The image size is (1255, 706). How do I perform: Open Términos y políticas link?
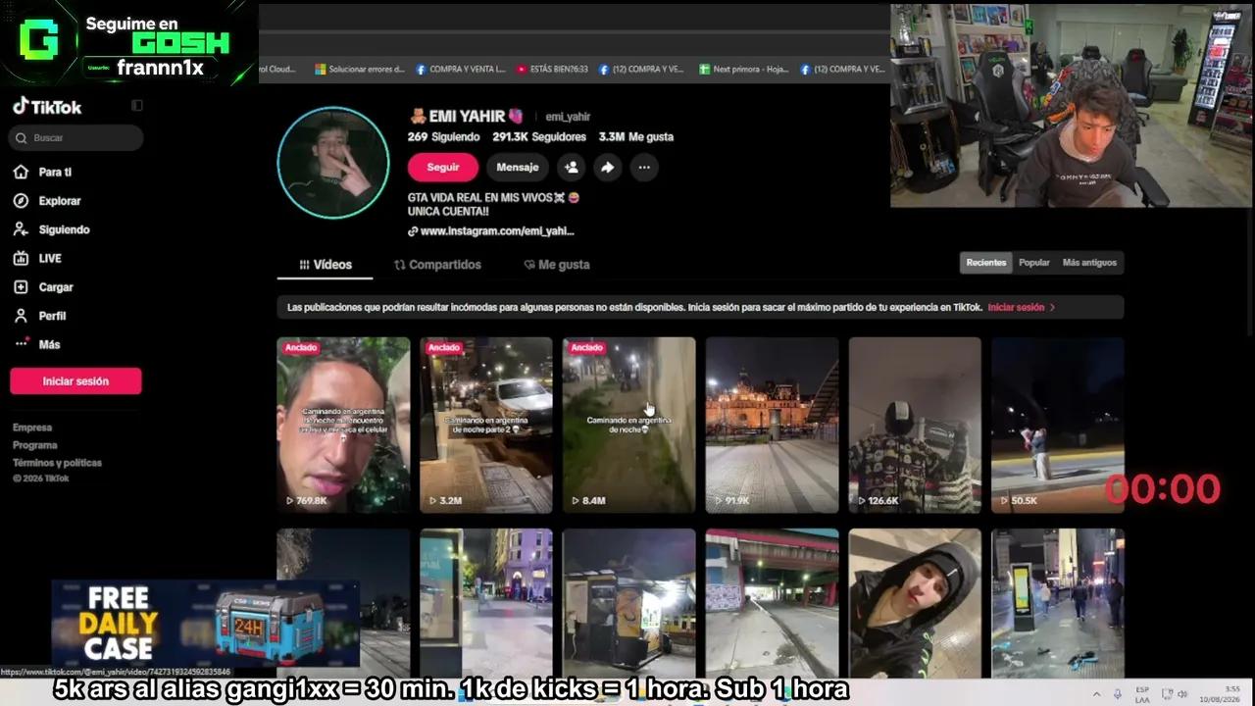click(57, 463)
